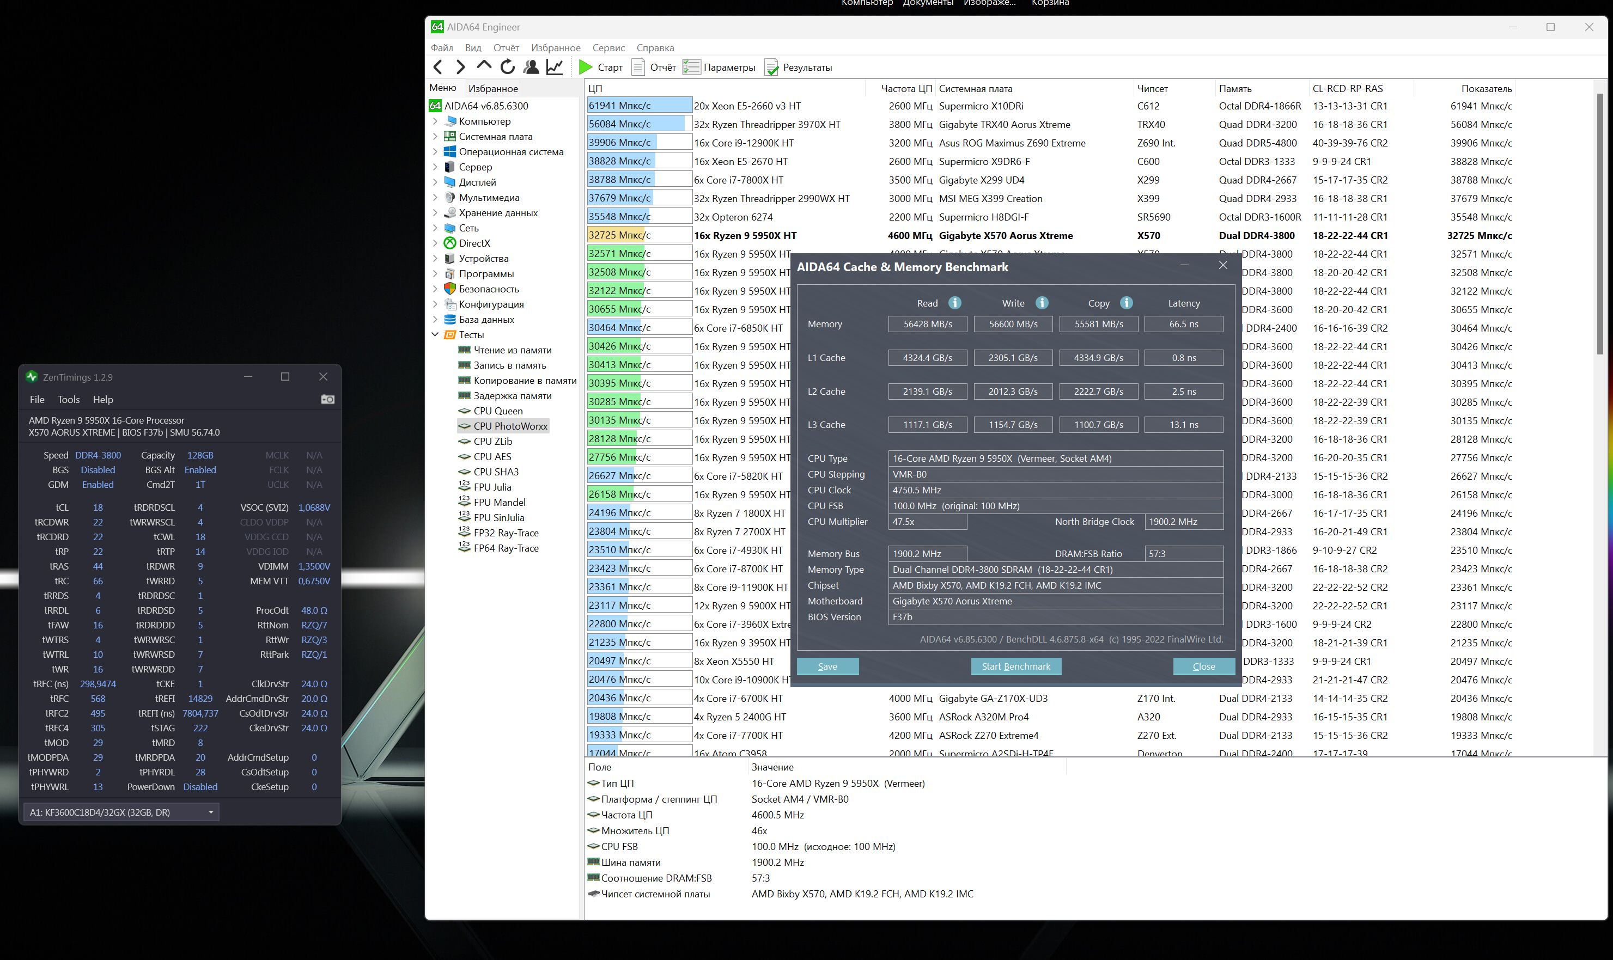The width and height of the screenshot is (1613, 960).
Task: Collapse the Тесты tree node
Action: pos(435,334)
